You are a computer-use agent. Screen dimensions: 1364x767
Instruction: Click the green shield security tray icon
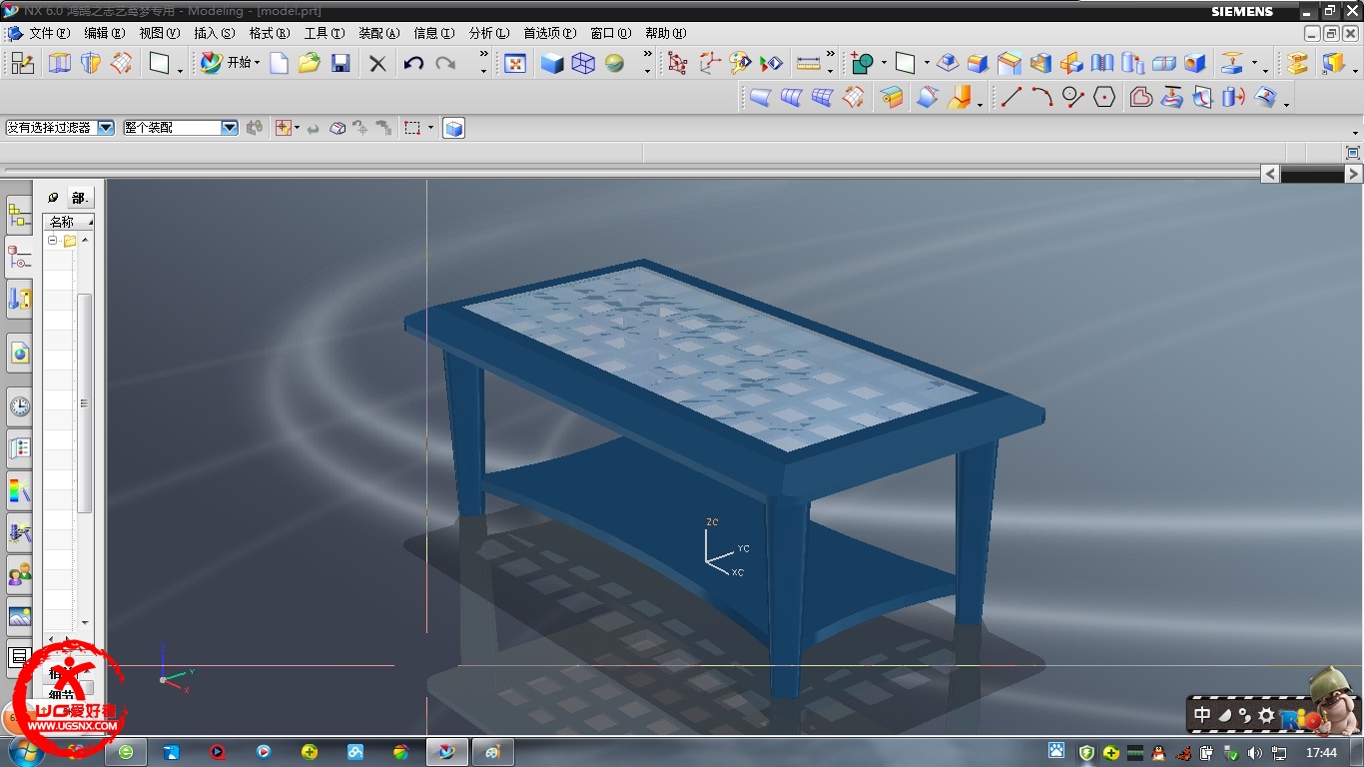[x=1086, y=752]
